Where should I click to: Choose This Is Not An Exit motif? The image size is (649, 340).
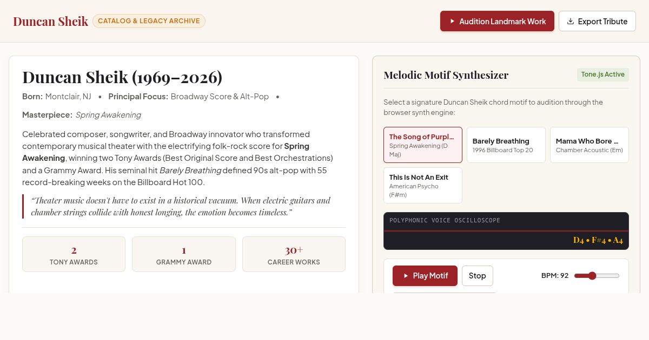pos(423,185)
